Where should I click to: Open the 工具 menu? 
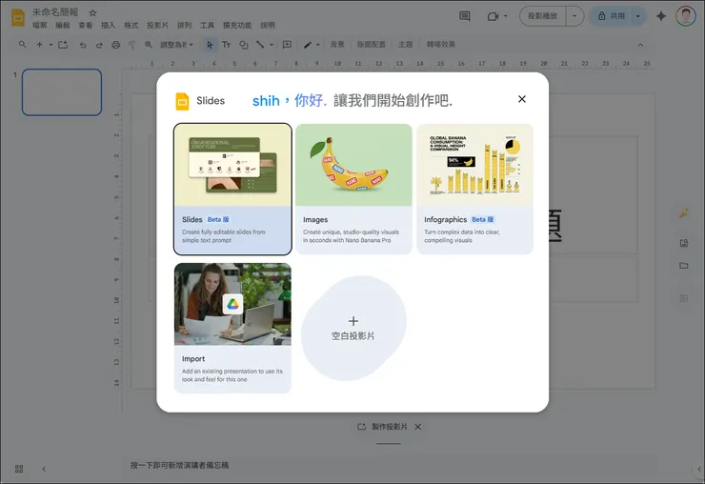tap(207, 25)
